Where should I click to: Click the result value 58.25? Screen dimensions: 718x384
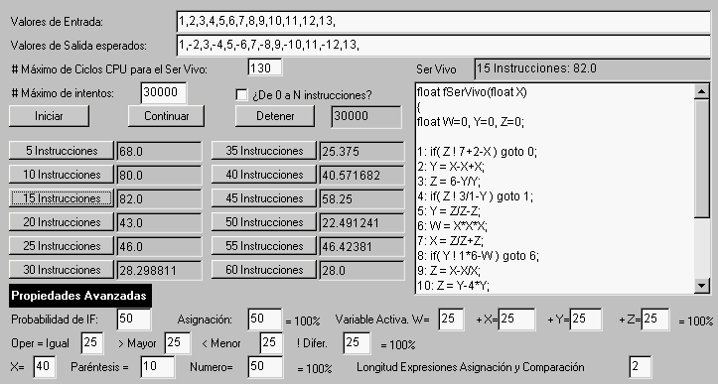(361, 198)
